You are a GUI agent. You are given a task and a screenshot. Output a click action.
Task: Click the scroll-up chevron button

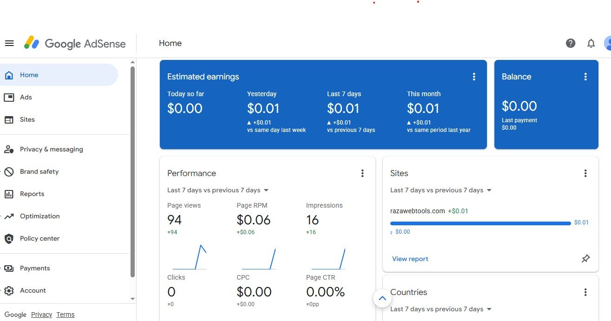382,298
